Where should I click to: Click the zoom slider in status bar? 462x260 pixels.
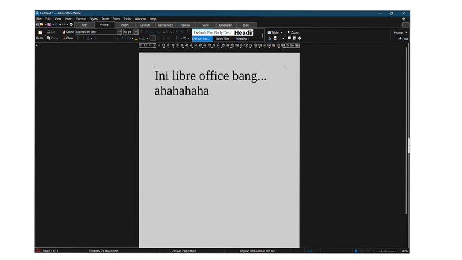[x=386, y=251]
